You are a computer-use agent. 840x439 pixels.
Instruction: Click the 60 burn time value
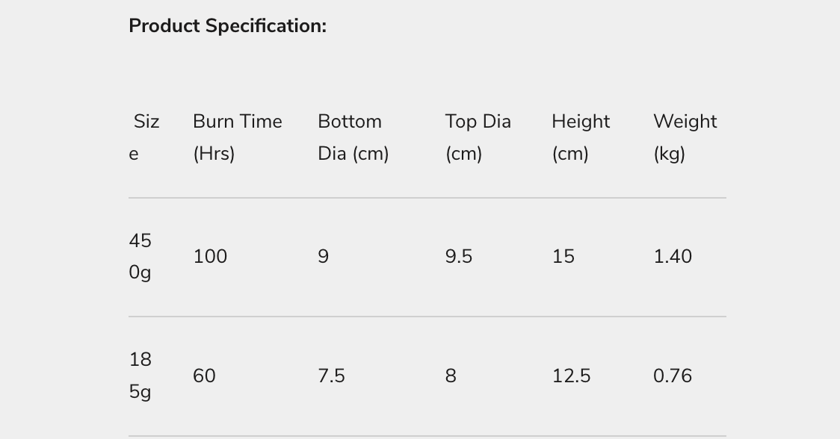pyautogui.click(x=204, y=376)
